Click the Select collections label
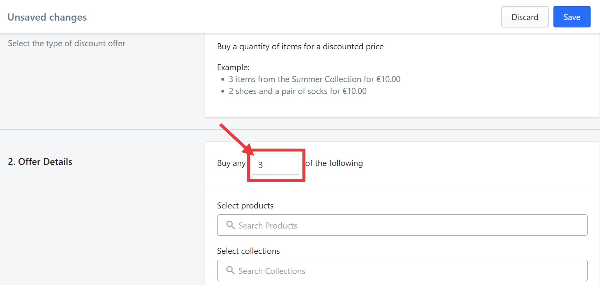 coord(248,251)
